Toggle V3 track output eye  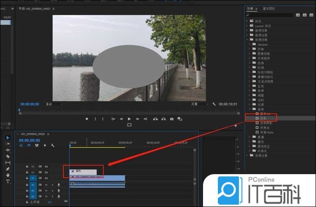click(46, 166)
